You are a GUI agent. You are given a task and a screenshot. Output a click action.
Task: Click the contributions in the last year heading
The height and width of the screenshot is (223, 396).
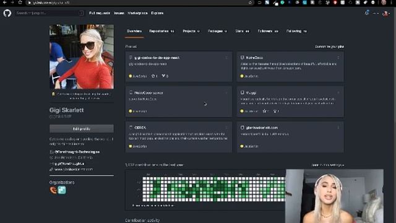tap(154, 165)
